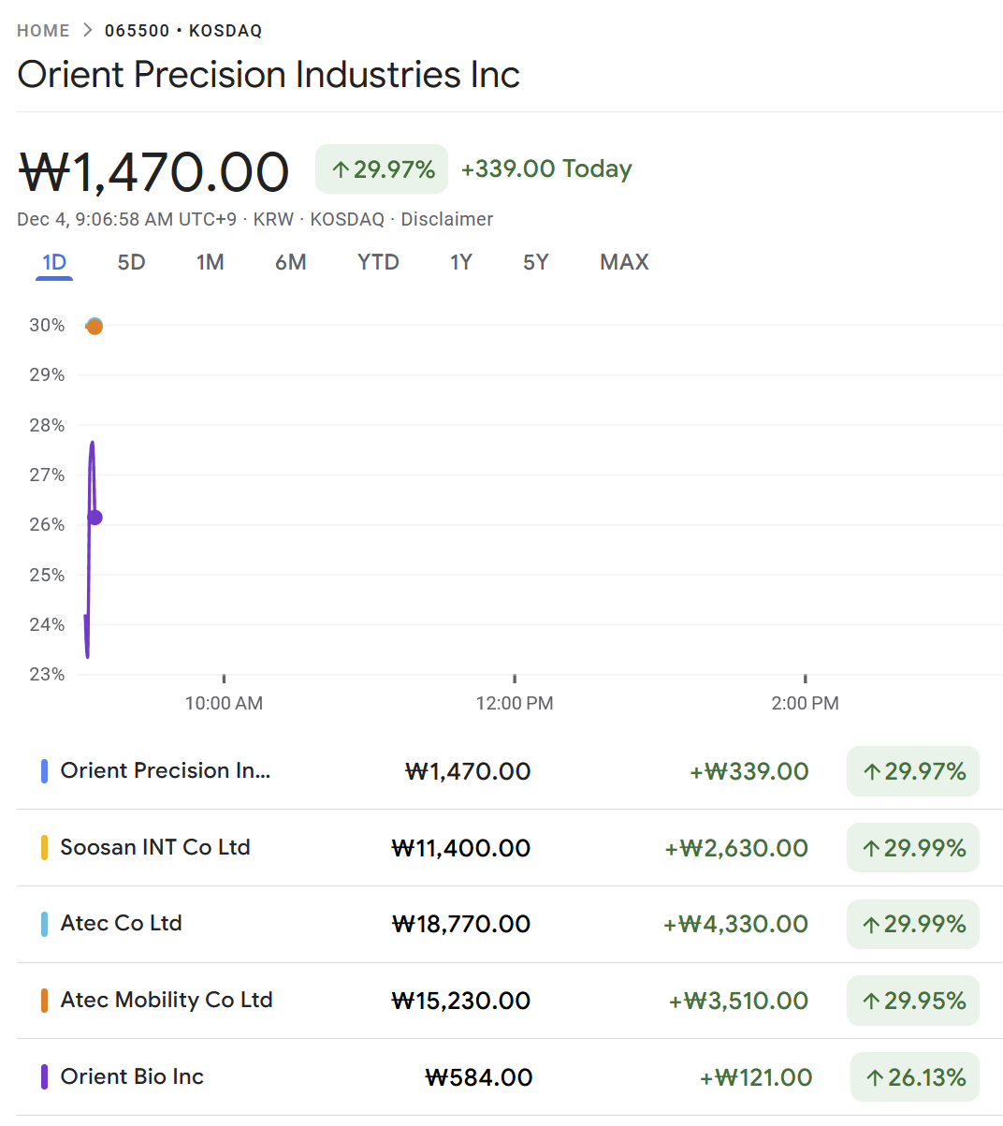
Task: Select the 1Y time range
Action: coord(460,262)
